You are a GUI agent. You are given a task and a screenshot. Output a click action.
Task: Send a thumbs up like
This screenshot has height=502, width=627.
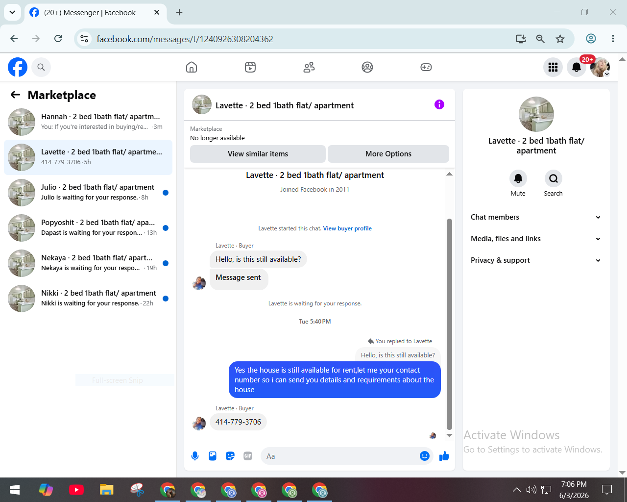click(444, 456)
